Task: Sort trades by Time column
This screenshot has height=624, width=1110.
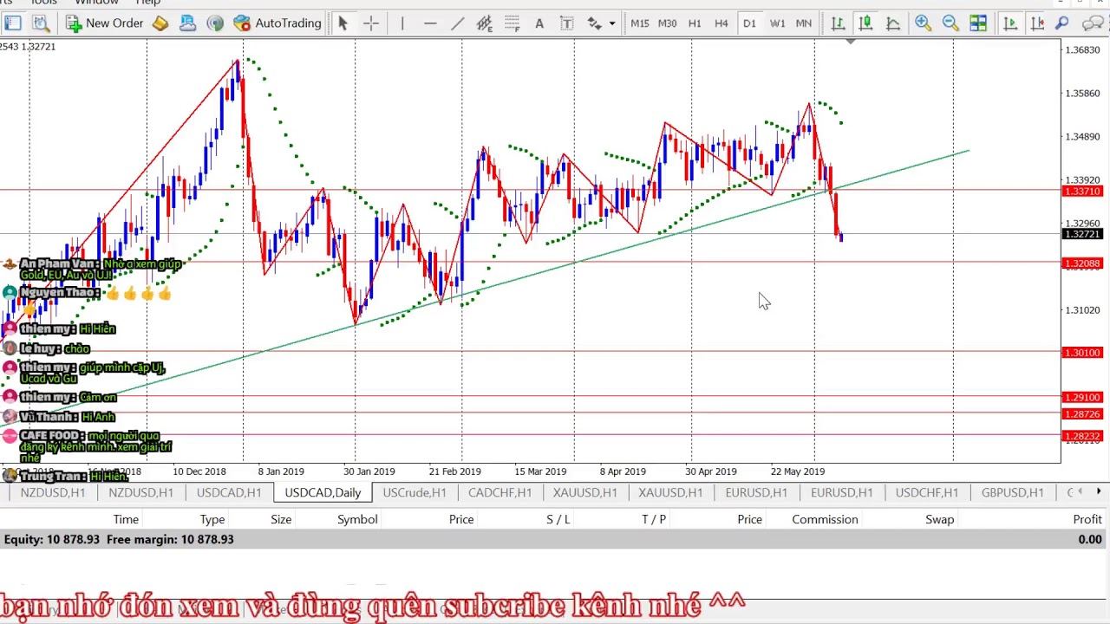Action: tap(126, 519)
